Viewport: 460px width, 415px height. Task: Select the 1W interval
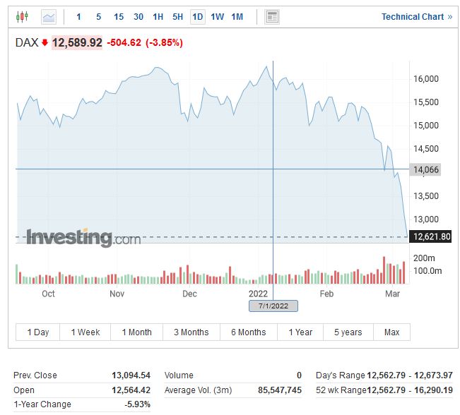217,16
